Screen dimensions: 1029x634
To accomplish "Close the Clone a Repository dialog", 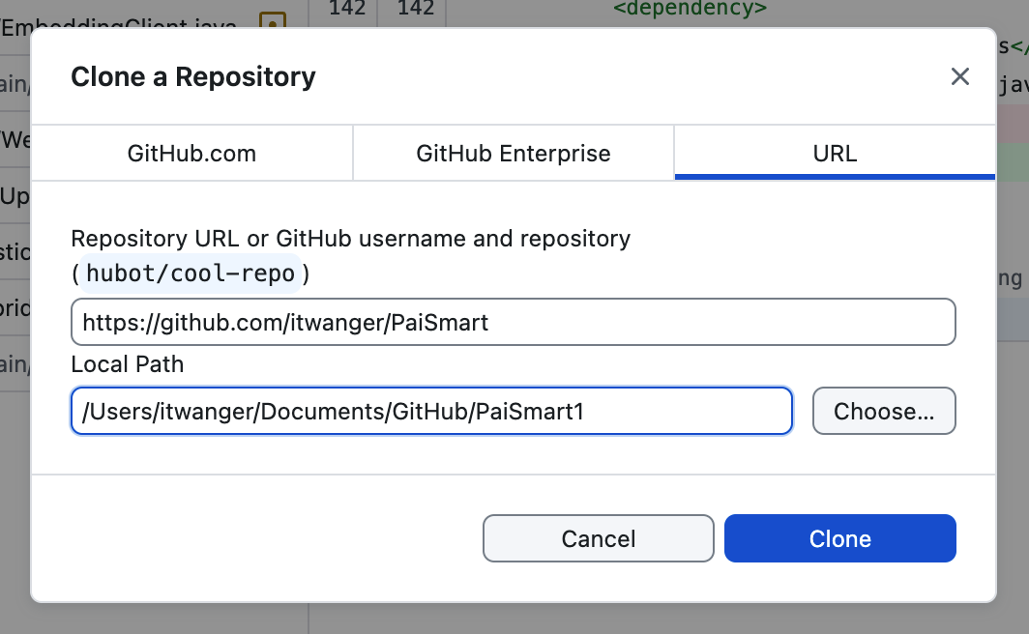I will 959,77.
